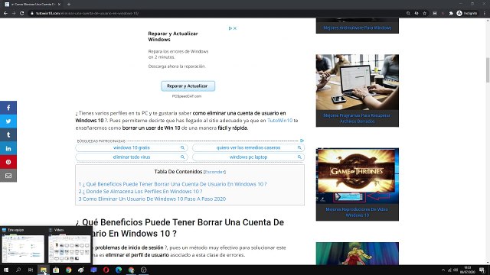Search icon in 'quiero ver los remedios caseros' pill
490x275 pixels.
tap(299, 147)
